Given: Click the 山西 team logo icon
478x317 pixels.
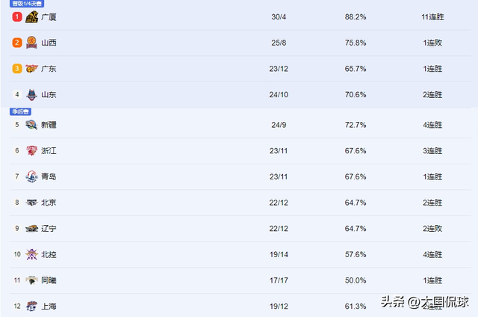Looking at the screenshot, I should tap(31, 43).
